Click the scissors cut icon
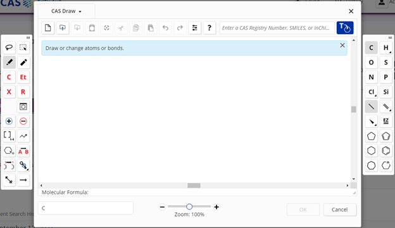Screen dimensions: 395x228 point(121,28)
